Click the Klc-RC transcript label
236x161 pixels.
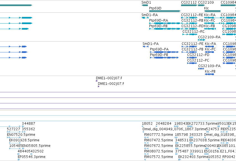(x=209, y=20)
